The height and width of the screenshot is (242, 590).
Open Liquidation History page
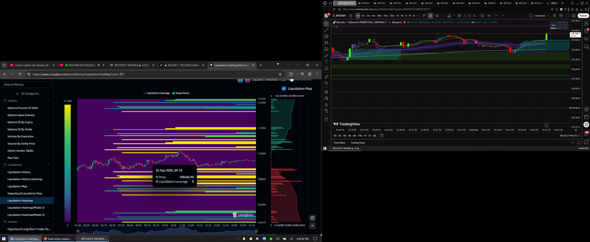(x=19, y=172)
